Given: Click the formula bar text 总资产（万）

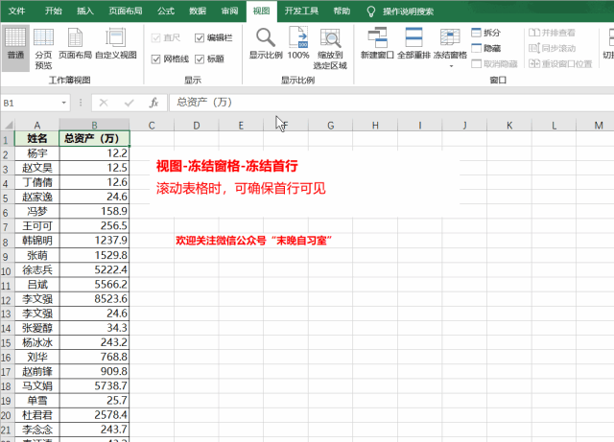Looking at the screenshot, I should pos(204,103).
